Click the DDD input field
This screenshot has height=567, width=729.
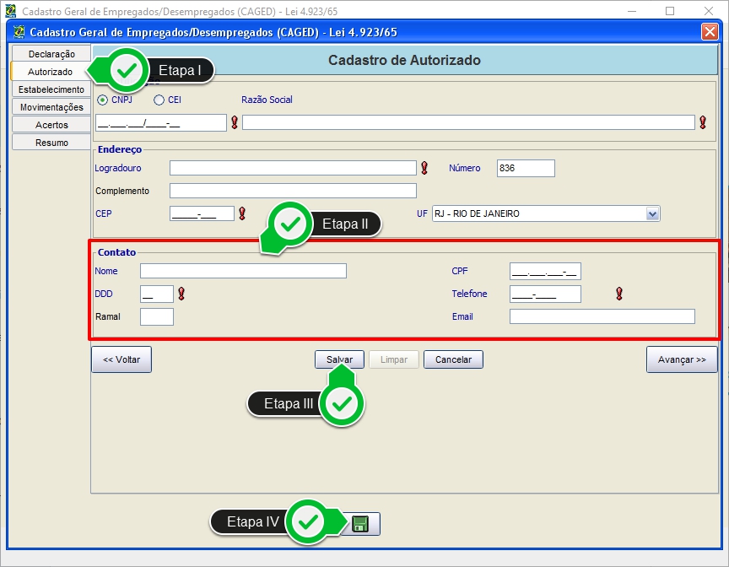pos(157,294)
